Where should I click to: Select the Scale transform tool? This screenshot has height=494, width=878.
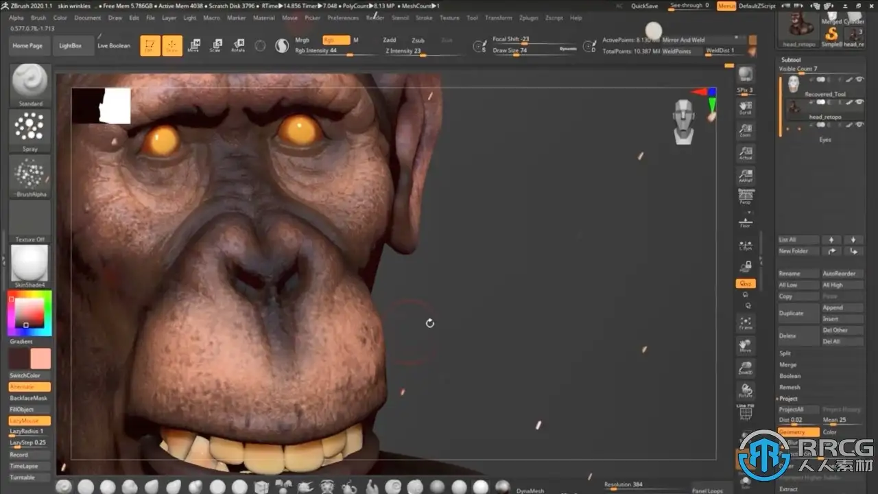[x=215, y=45]
